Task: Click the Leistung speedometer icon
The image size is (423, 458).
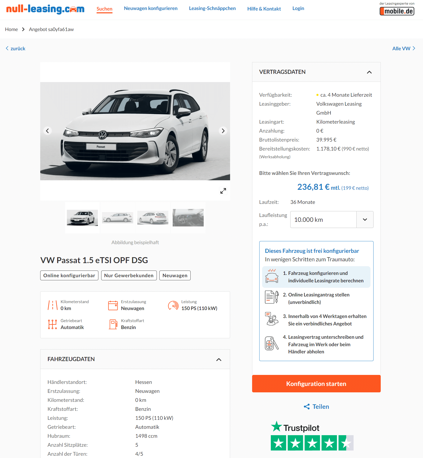Action: tap(173, 305)
